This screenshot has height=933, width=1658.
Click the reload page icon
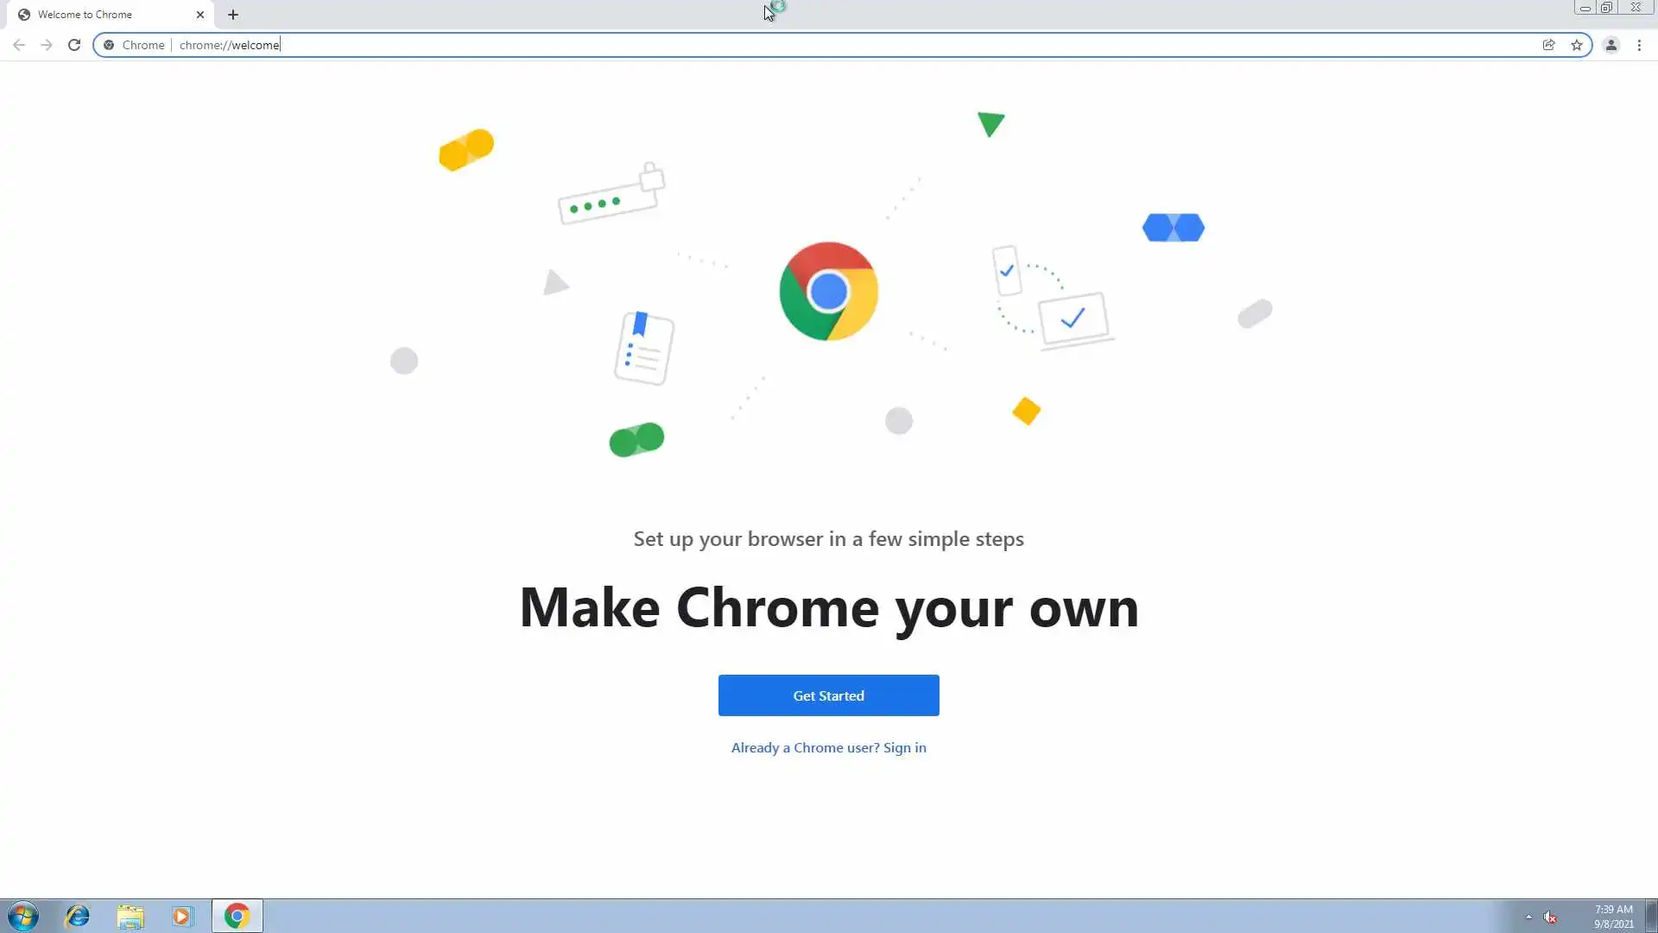[74, 45]
